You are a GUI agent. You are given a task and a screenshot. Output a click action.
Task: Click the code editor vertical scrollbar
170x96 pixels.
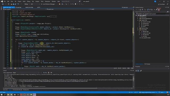[133, 39]
